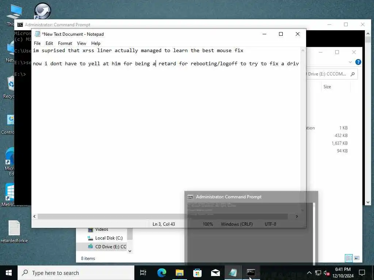Image resolution: width=374 pixels, height=280 pixels.
Task: Click Notepad vertical scroll up arrow
Action: point(303,50)
